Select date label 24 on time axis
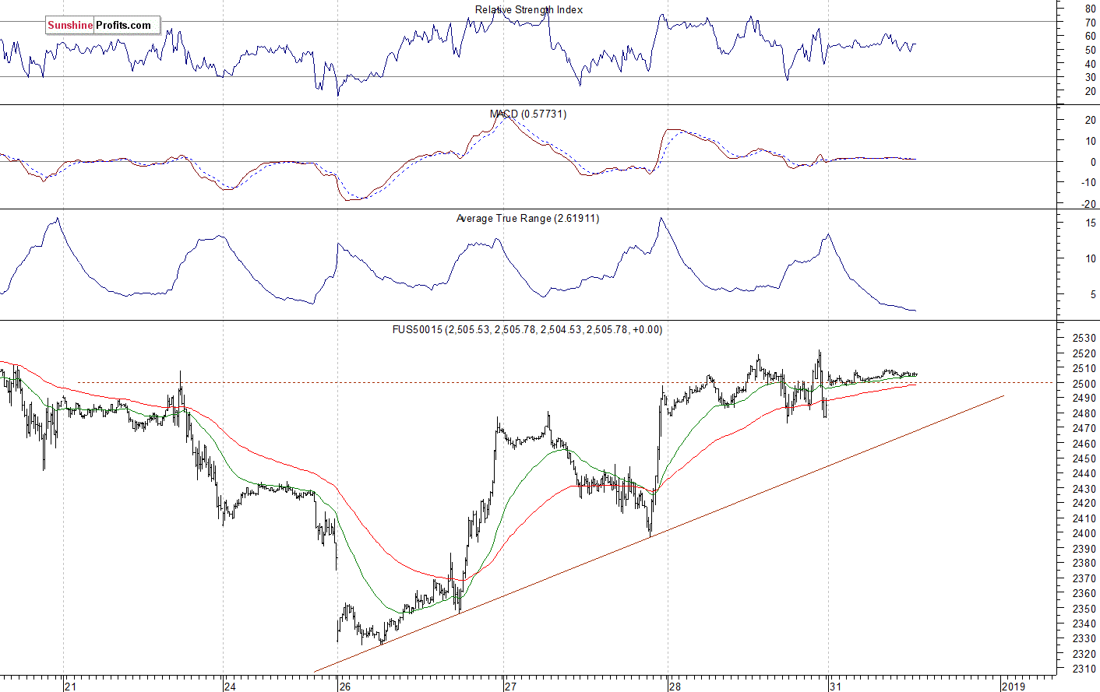This screenshot has height=692, width=1100. pos(230,687)
